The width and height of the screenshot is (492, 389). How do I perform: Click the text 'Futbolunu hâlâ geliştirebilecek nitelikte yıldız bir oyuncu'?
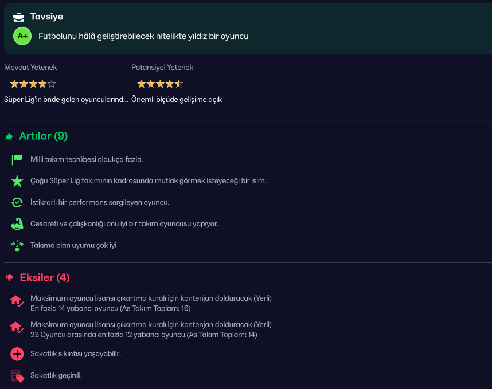click(143, 36)
